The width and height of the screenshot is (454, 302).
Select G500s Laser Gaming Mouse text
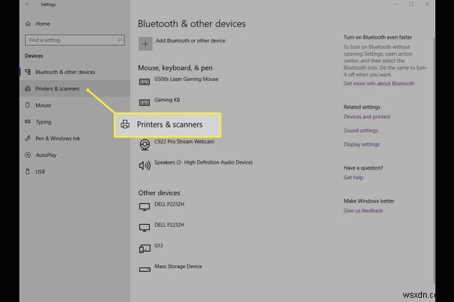186,79
